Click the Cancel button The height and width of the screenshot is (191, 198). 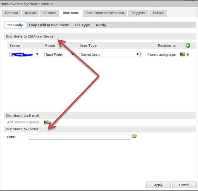[184, 185]
